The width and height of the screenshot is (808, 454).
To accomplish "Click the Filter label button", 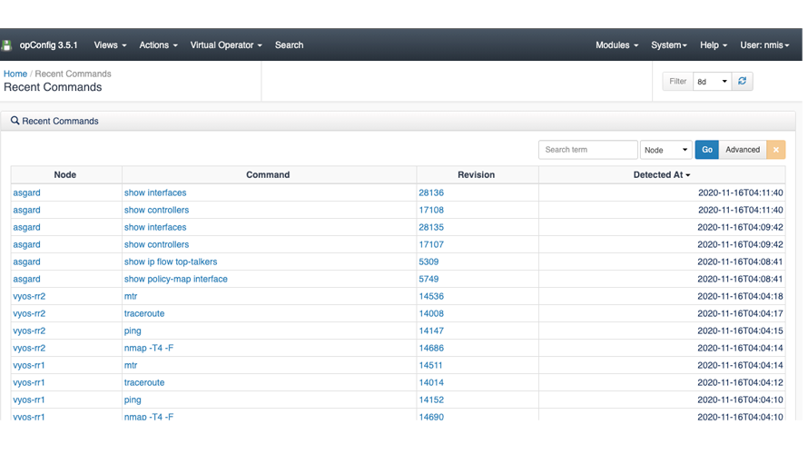I will (677, 82).
